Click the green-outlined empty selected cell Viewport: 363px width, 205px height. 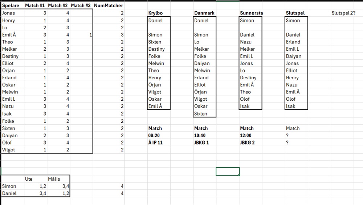pyautogui.click(x=228, y=171)
